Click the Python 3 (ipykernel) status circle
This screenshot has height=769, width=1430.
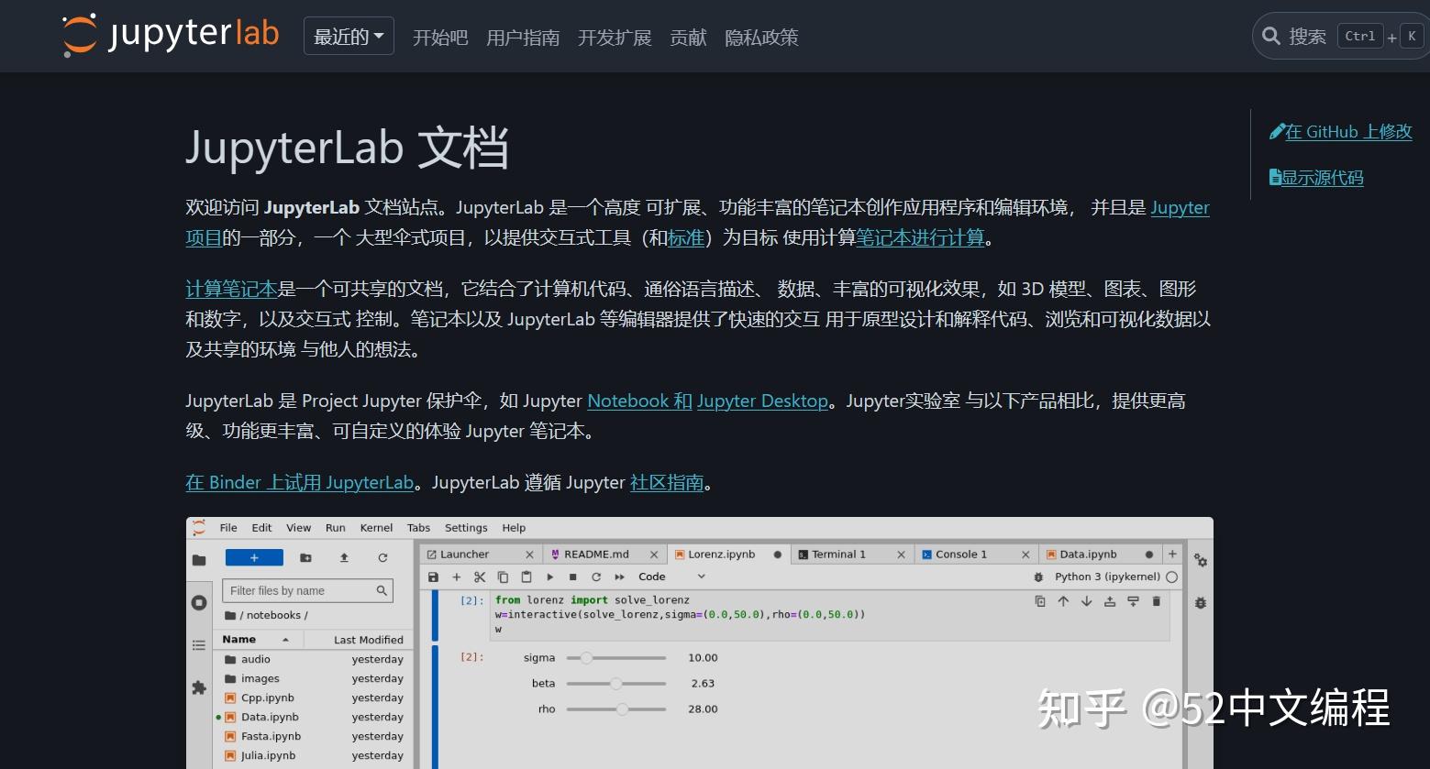[1172, 577]
